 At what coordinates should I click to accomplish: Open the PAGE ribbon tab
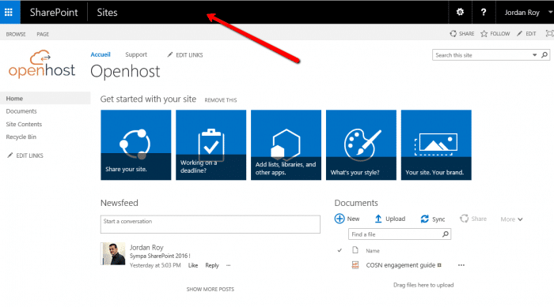tap(43, 34)
